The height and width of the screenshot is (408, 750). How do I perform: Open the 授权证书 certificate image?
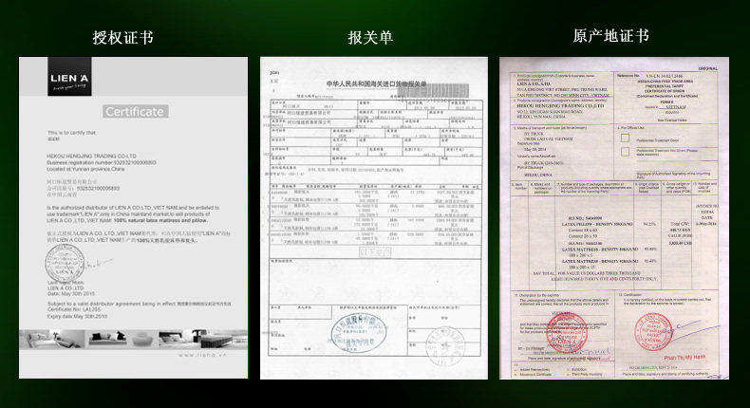pos(134,217)
